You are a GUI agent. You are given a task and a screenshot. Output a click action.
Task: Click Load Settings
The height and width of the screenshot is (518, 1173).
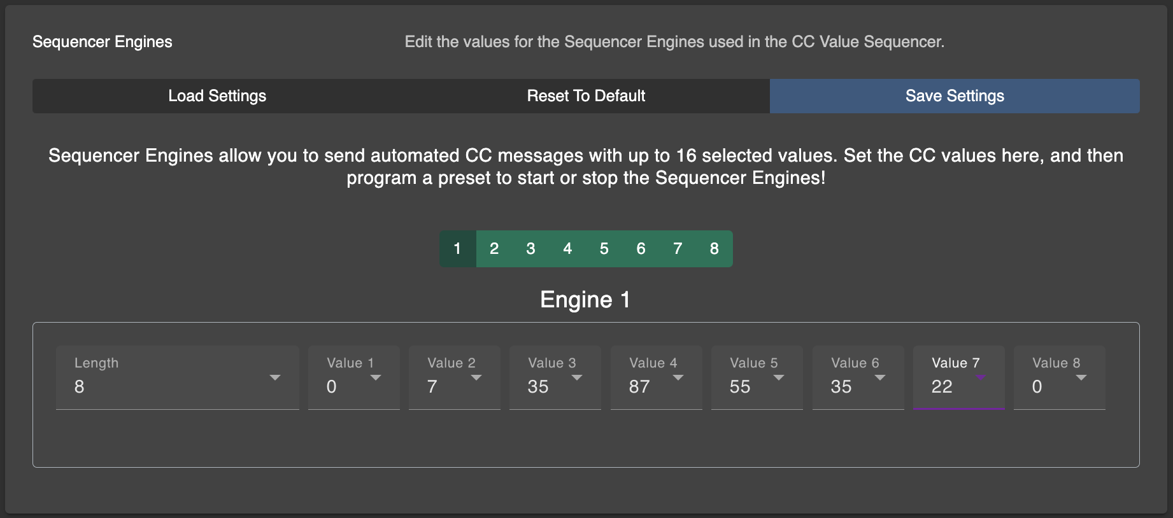pyautogui.click(x=217, y=95)
